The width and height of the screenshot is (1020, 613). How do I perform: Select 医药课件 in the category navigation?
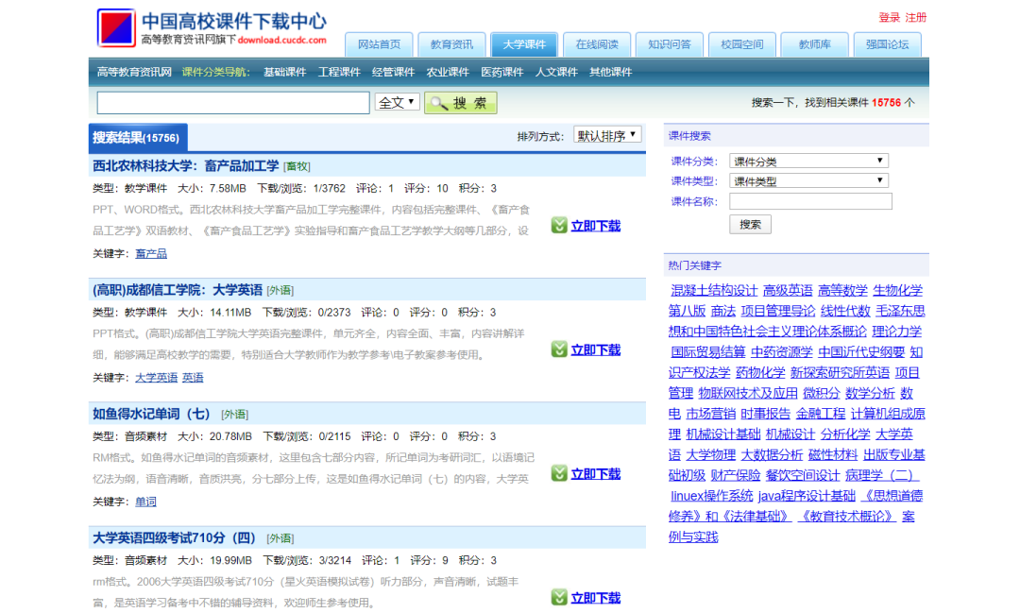tap(502, 71)
